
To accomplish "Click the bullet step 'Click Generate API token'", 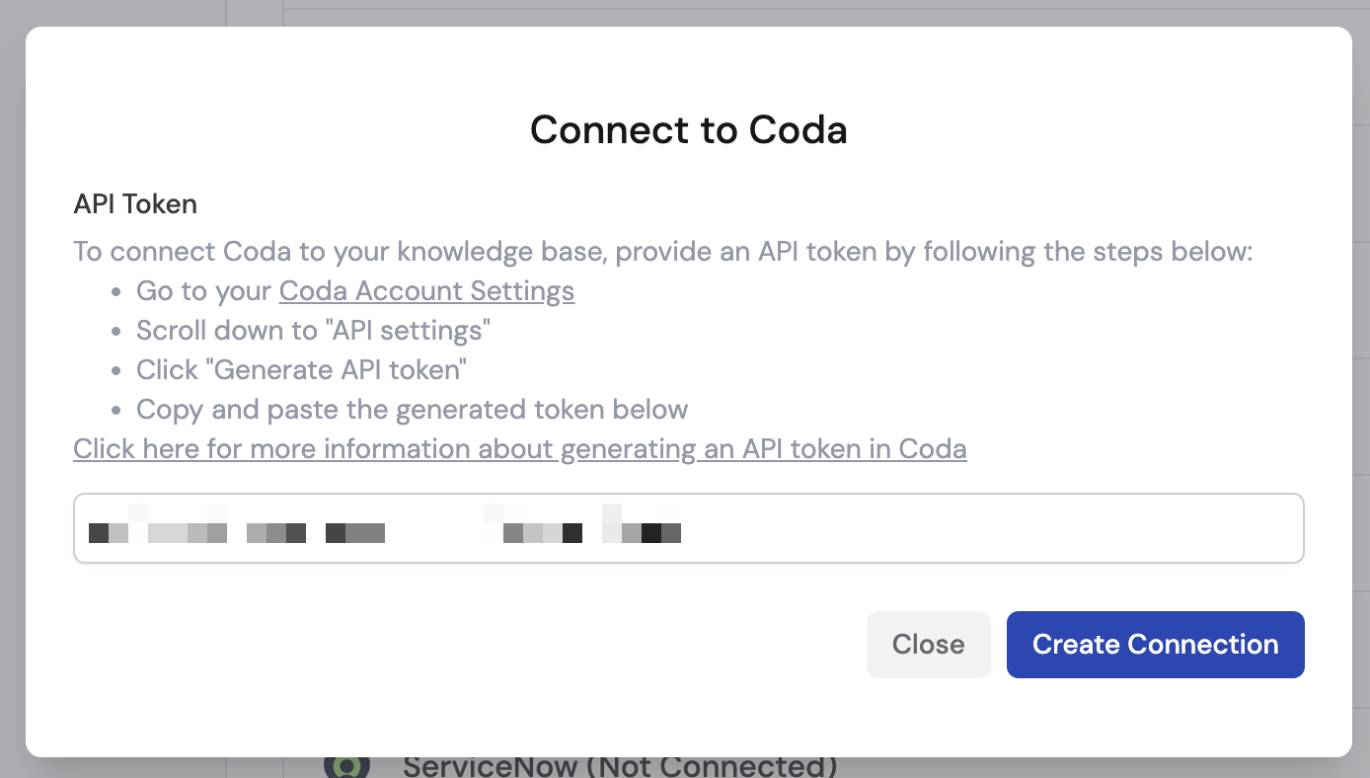I will (301, 369).
